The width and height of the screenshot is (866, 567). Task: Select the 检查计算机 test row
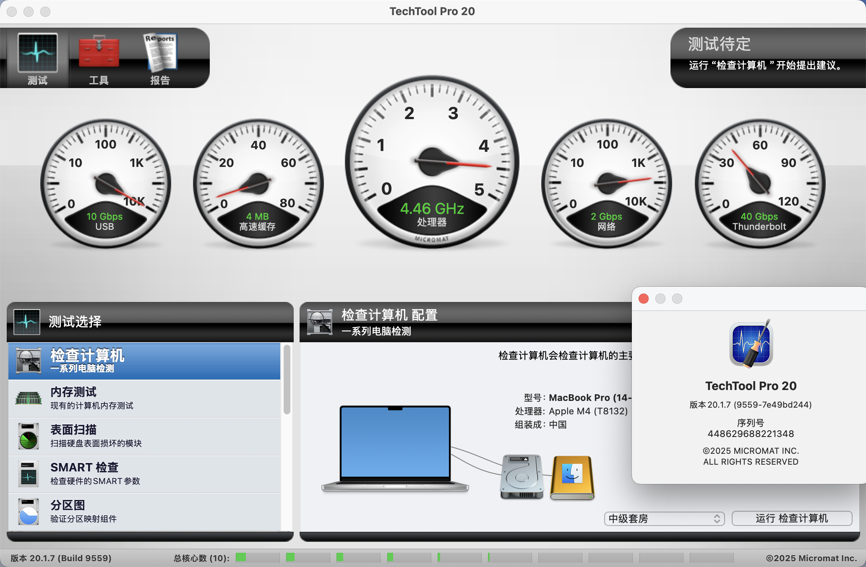pyautogui.click(x=144, y=361)
